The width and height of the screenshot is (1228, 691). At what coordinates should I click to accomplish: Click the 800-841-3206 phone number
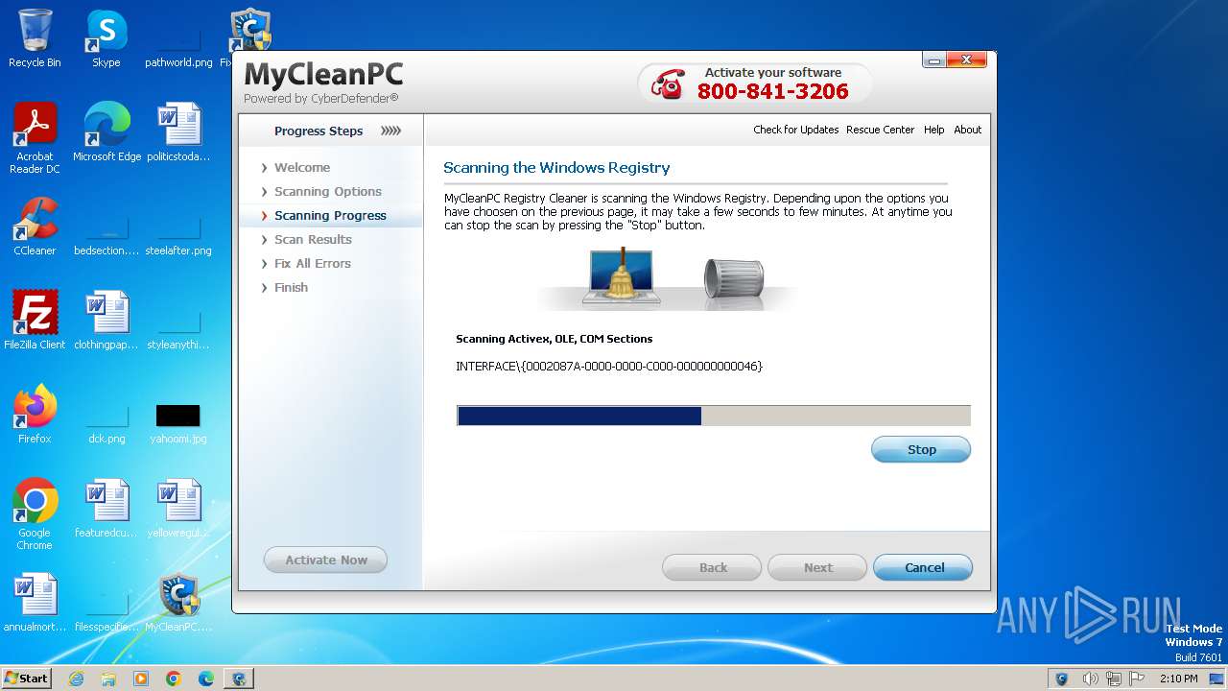pyautogui.click(x=773, y=91)
